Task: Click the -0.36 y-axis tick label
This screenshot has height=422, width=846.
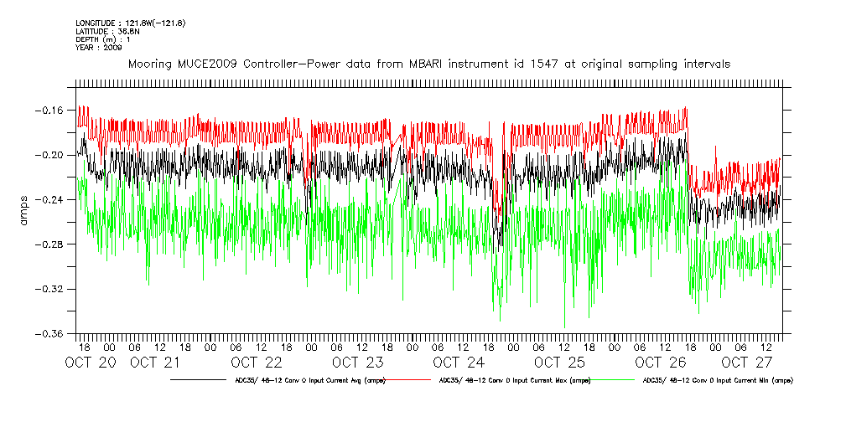Action: coord(55,333)
